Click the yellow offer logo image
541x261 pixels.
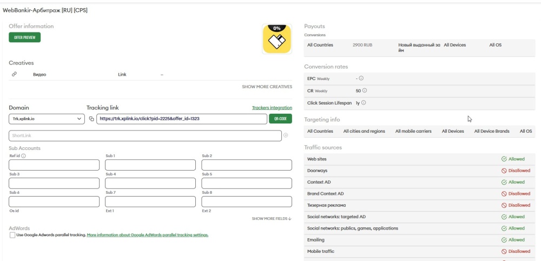coord(276,39)
